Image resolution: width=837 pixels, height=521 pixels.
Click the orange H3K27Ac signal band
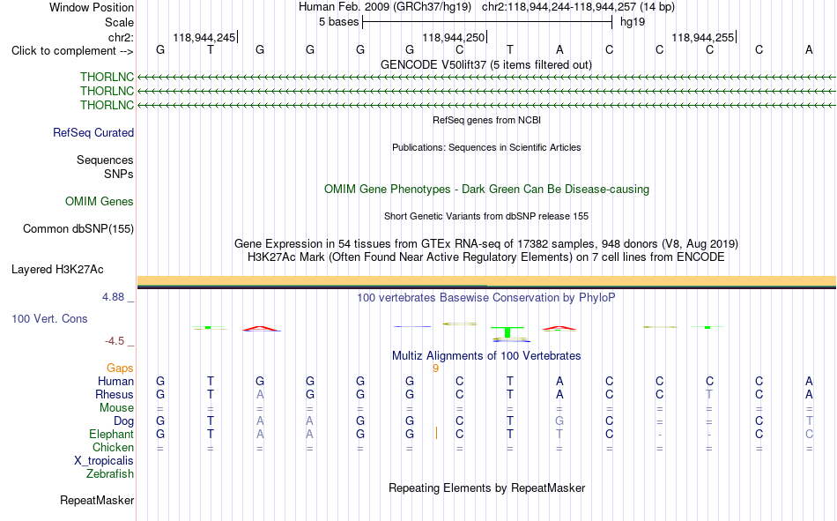(486, 281)
